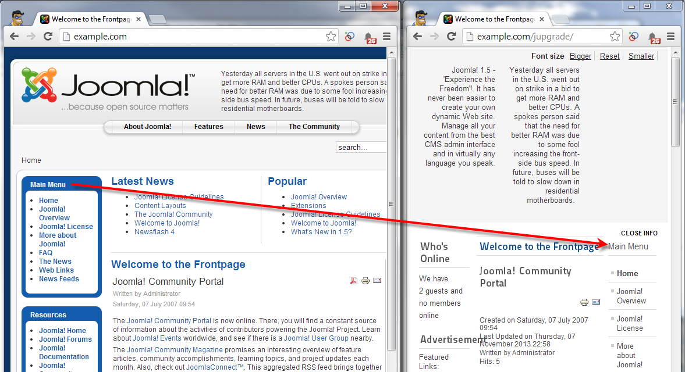This screenshot has height=372, width=685.
Task: Open Newsflash 4 link
Action: (x=154, y=231)
